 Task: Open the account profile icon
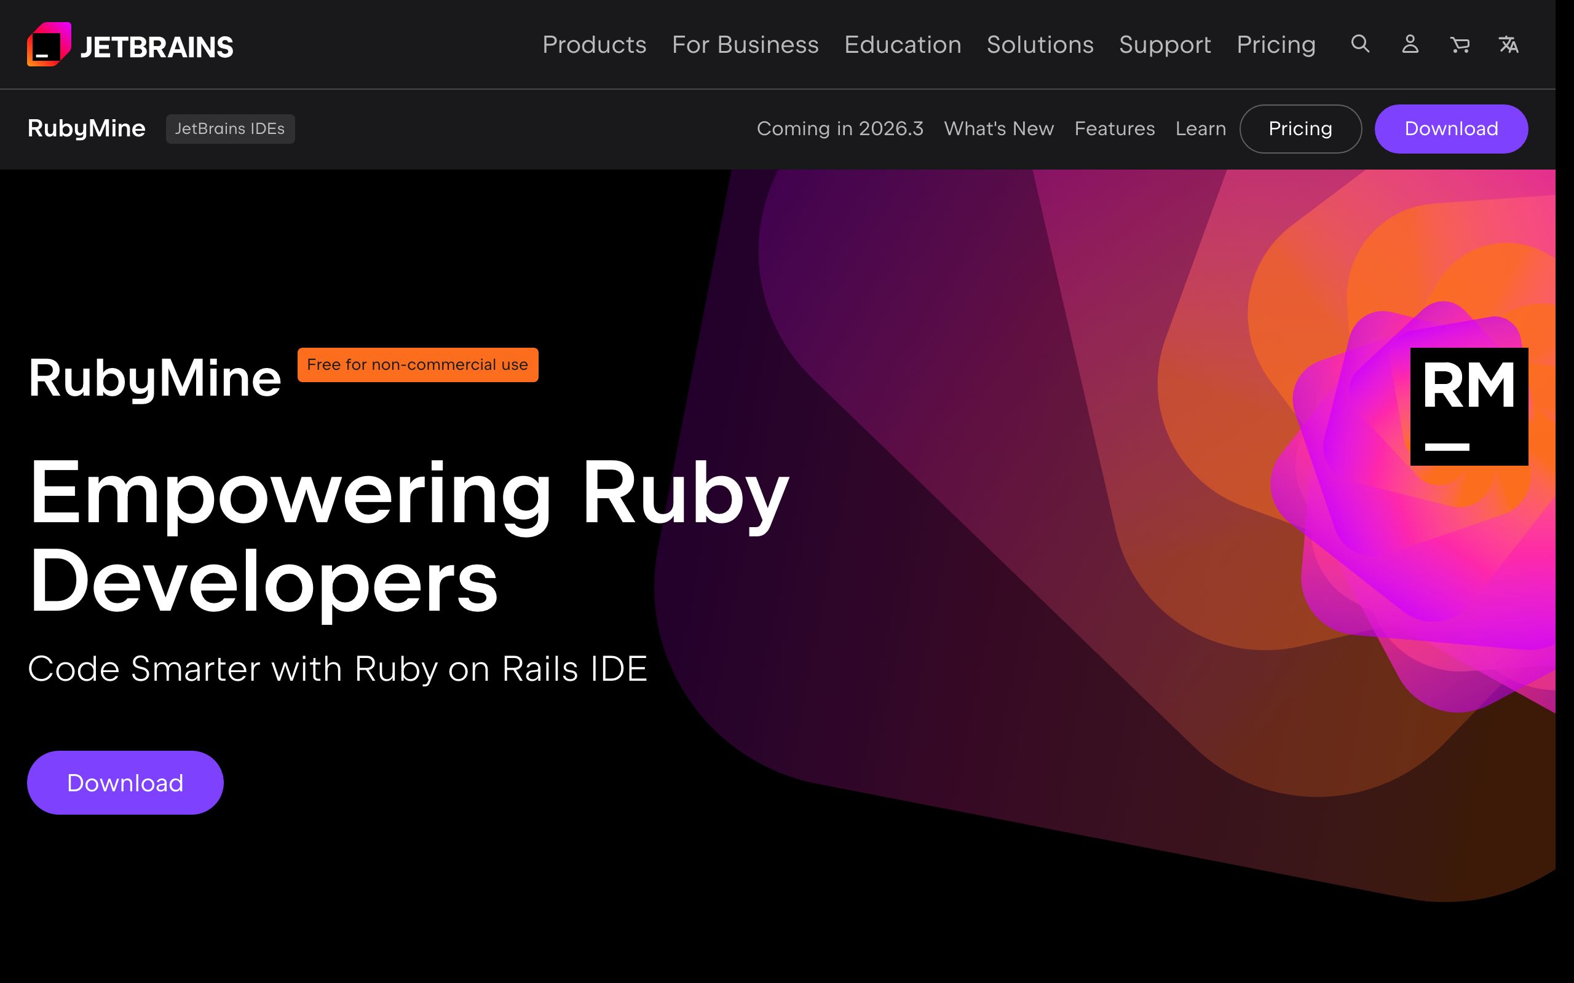pos(1410,44)
